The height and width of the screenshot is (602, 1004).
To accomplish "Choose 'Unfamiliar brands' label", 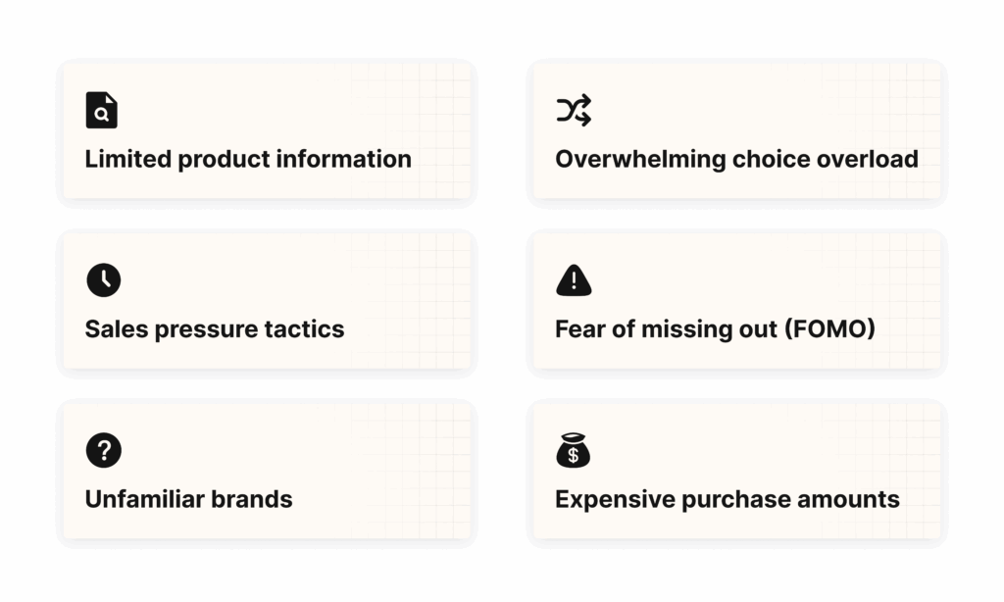I will [188, 499].
